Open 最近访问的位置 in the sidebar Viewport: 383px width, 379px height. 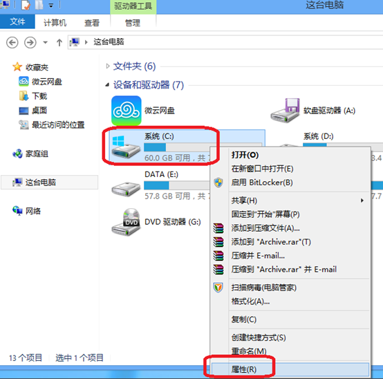pyautogui.click(x=52, y=124)
